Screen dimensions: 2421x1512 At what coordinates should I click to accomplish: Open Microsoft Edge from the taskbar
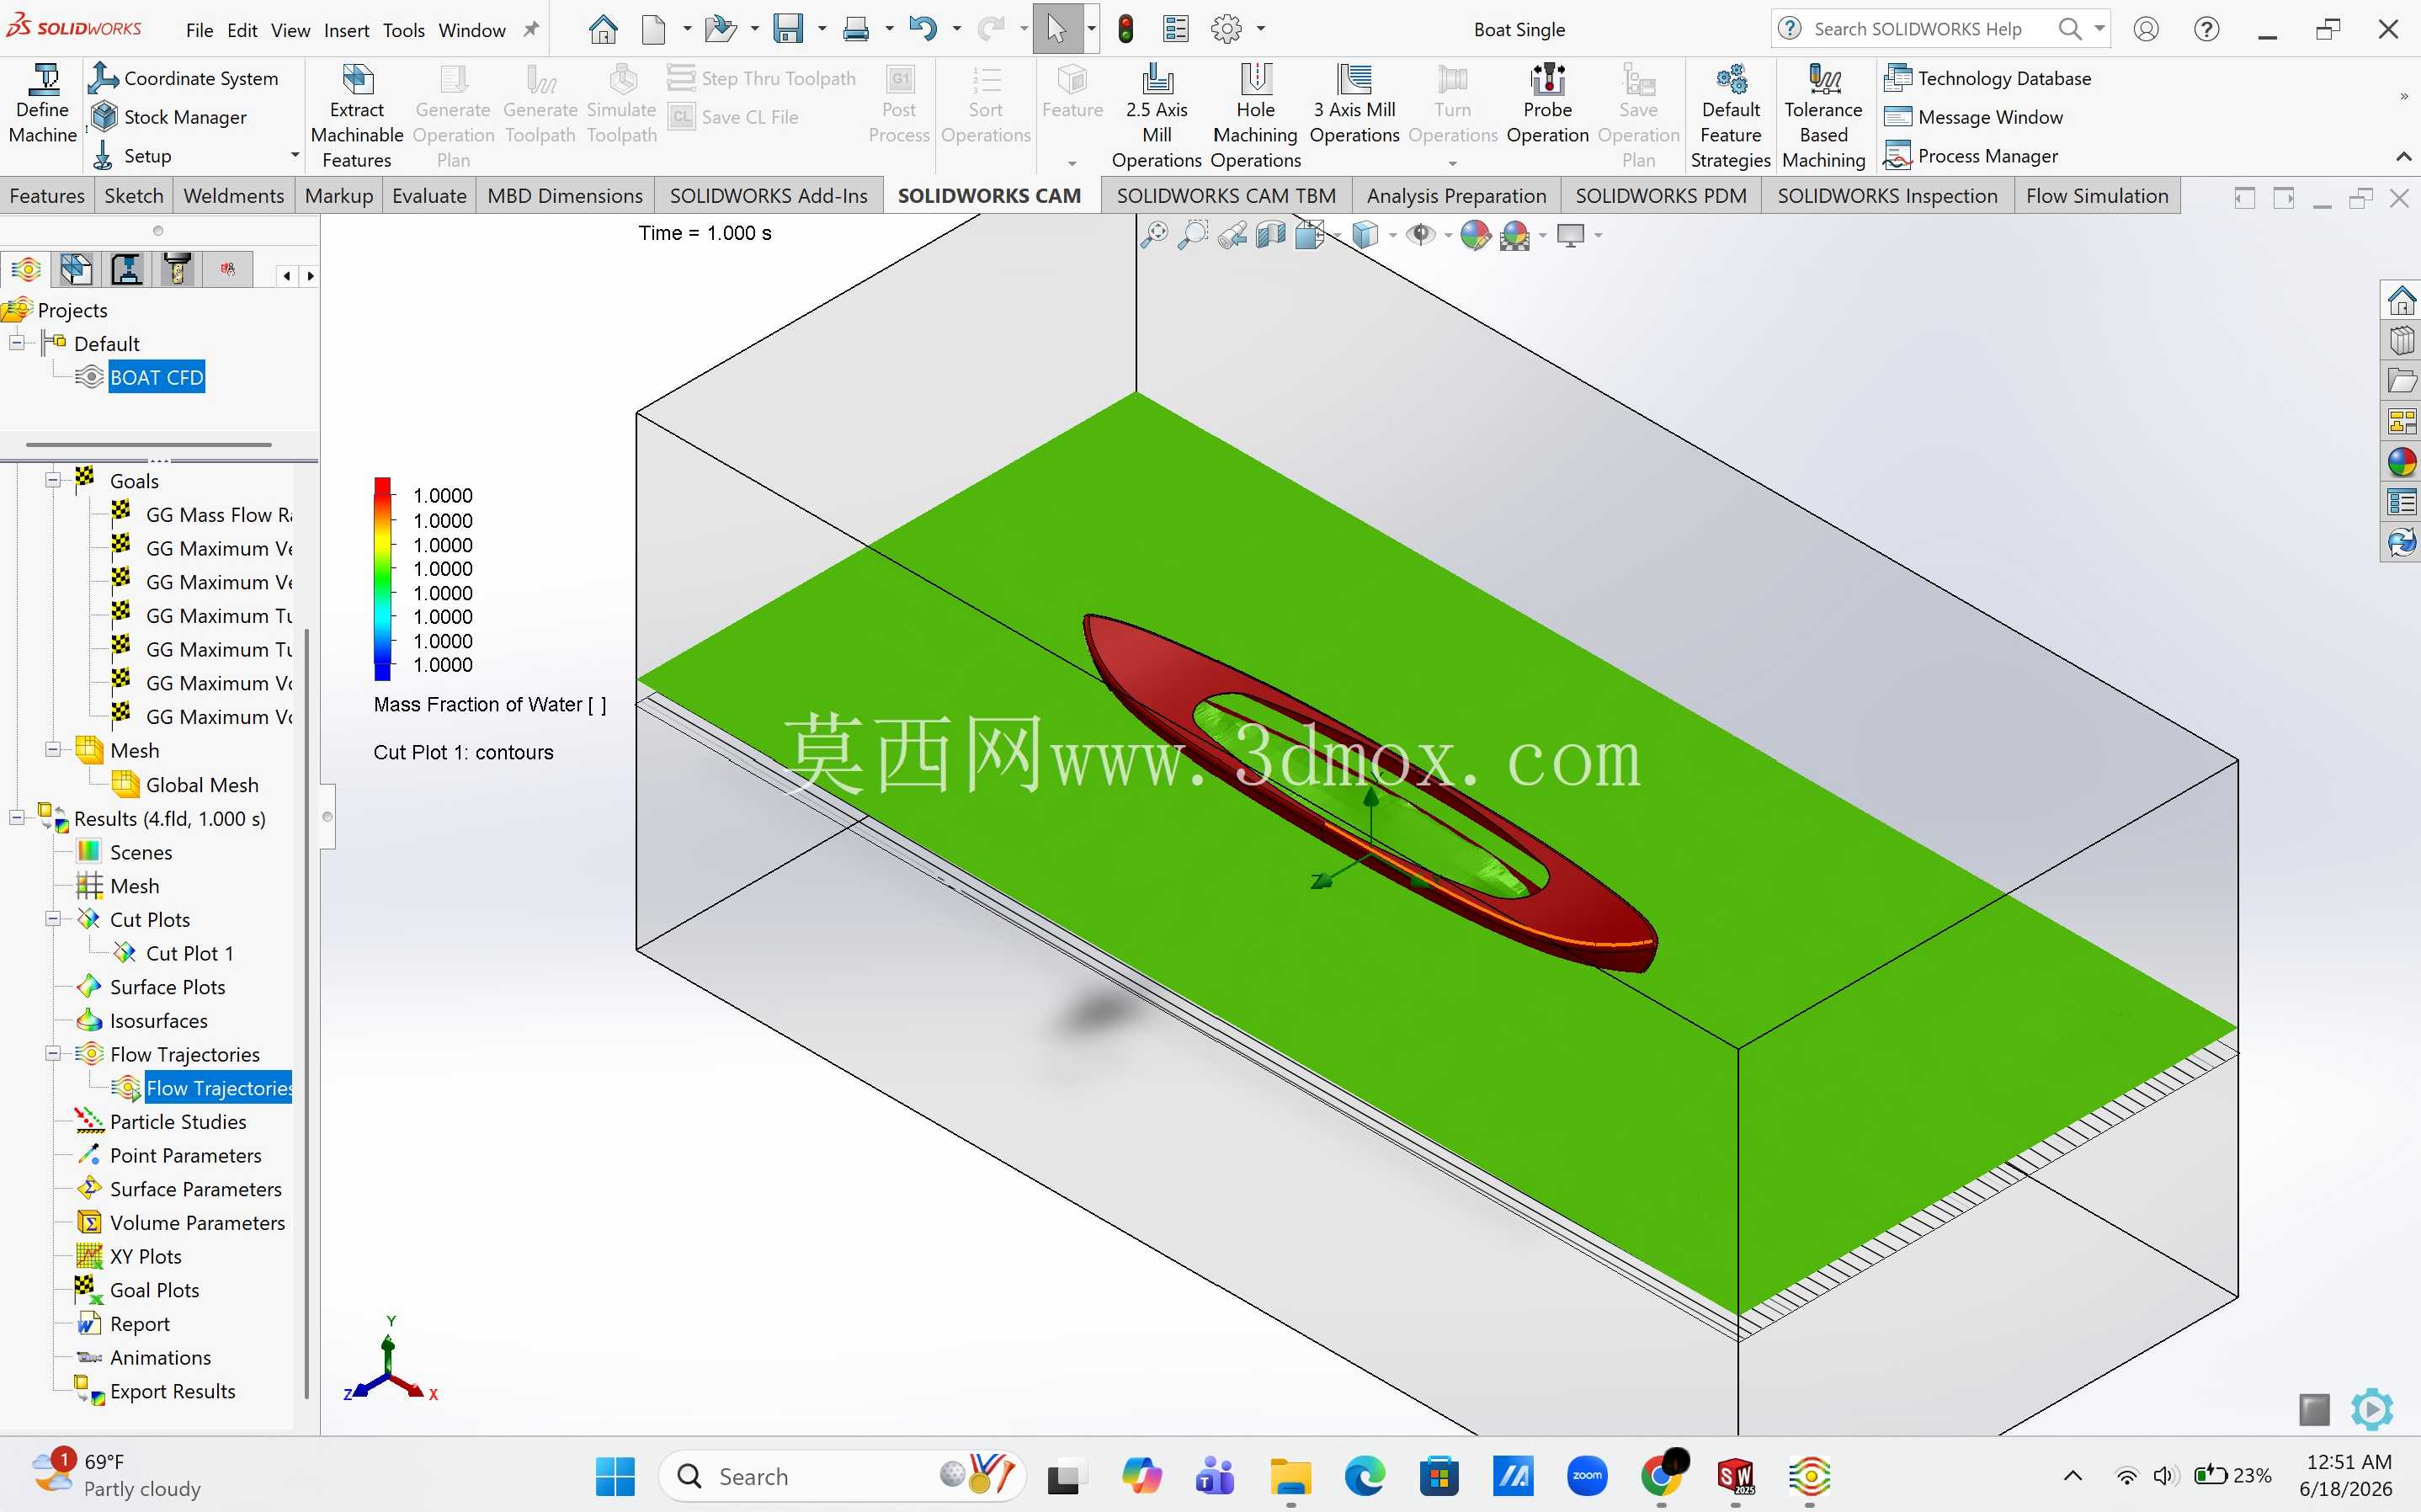[x=1365, y=1477]
